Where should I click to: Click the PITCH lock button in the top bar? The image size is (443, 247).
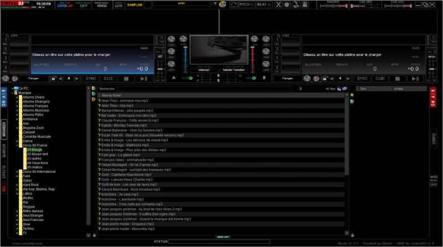(x=246, y=4)
